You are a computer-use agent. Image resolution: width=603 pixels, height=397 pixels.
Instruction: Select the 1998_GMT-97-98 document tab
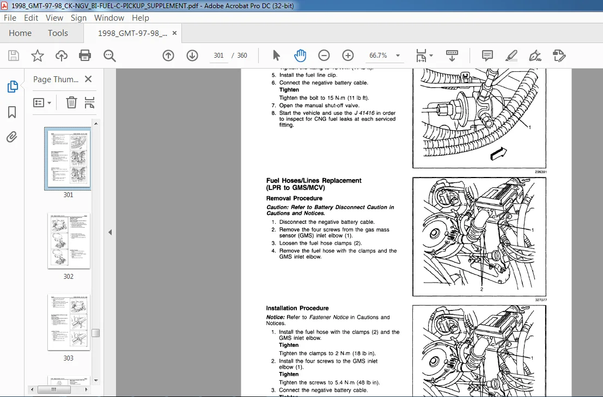(132, 33)
